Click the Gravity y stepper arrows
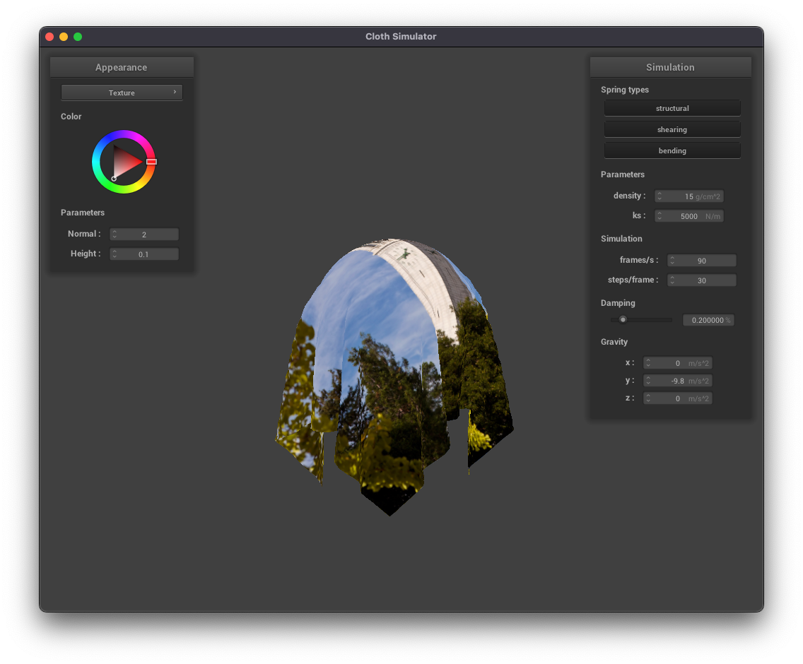The image size is (803, 664). pos(648,381)
